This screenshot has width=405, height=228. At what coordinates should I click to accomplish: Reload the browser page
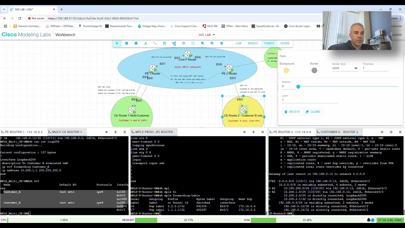tap(20, 18)
